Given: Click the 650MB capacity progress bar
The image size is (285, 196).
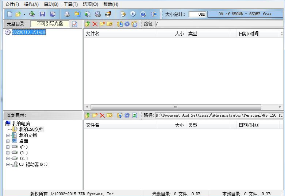Looking at the screenshot, I should pos(245,14).
